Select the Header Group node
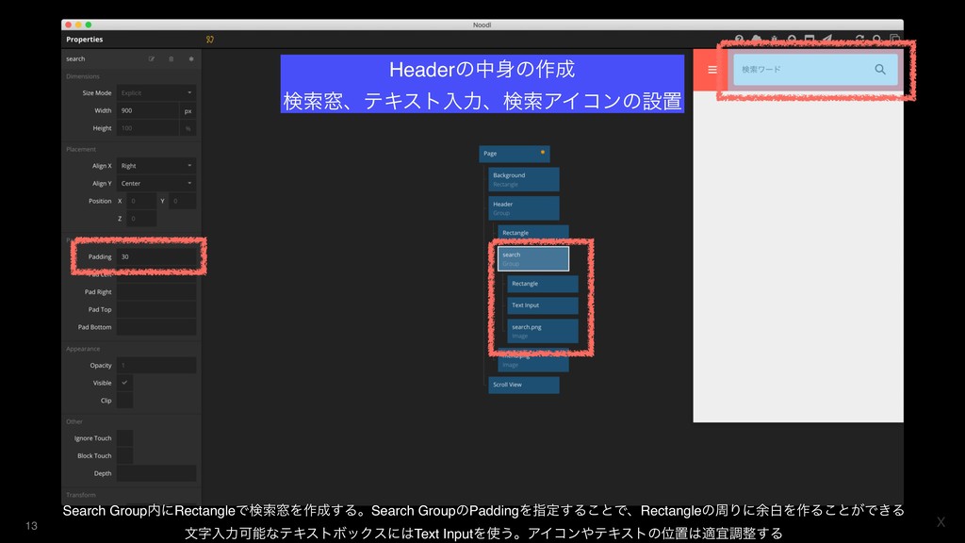The image size is (965, 543). pos(524,208)
